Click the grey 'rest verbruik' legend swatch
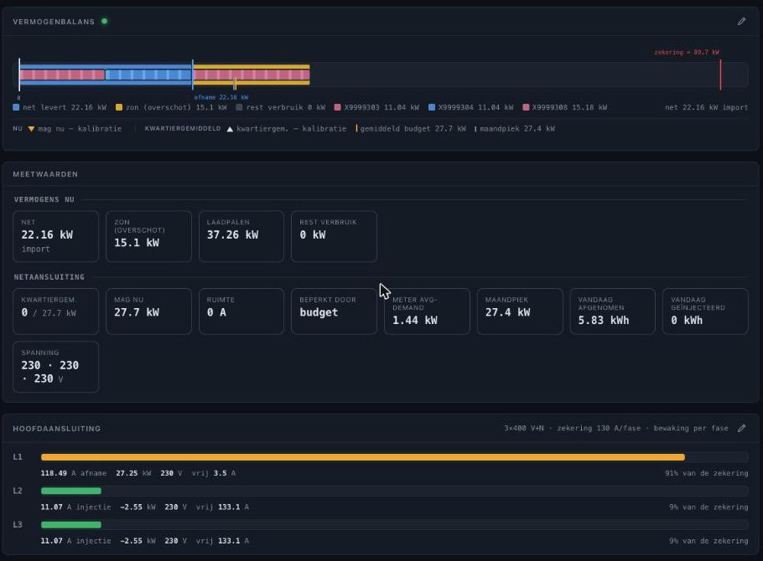Screen dimensions: 763x561 239,107
